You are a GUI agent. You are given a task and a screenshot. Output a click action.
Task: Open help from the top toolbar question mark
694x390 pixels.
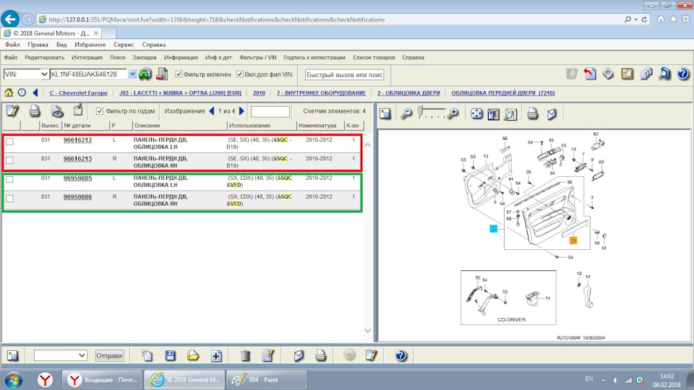[683, 74]
